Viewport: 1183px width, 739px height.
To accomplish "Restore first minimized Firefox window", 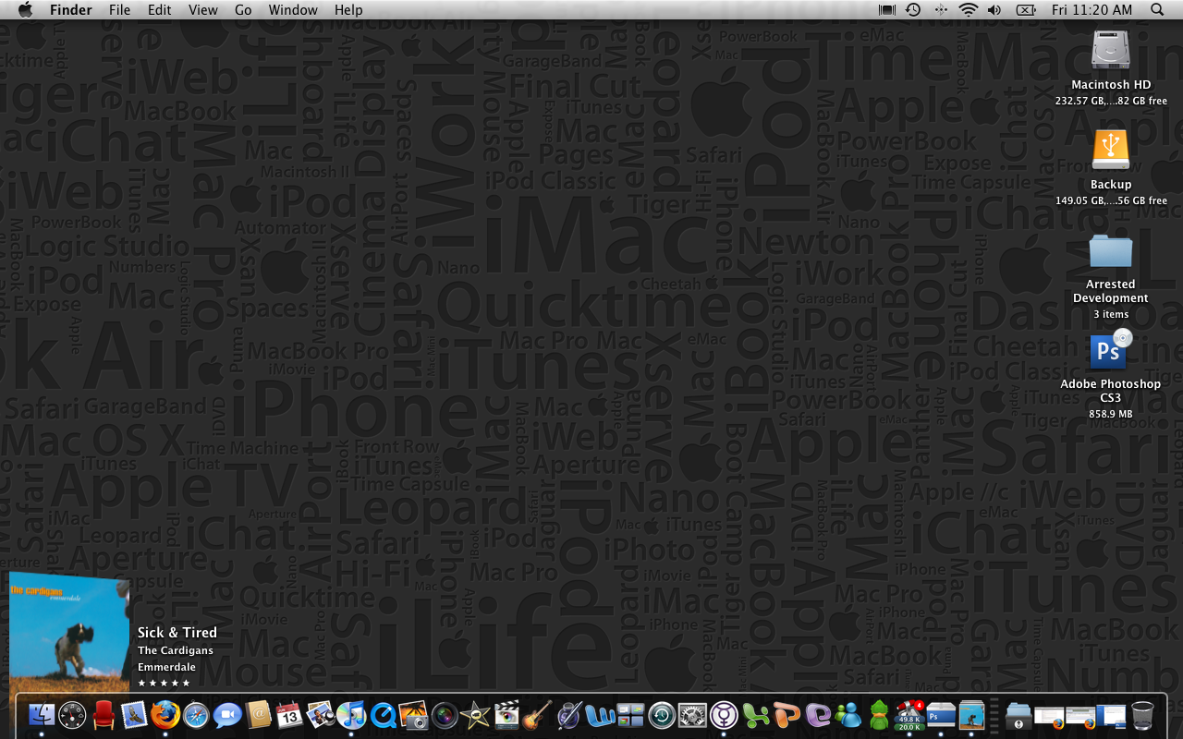I will point(1050,716).
